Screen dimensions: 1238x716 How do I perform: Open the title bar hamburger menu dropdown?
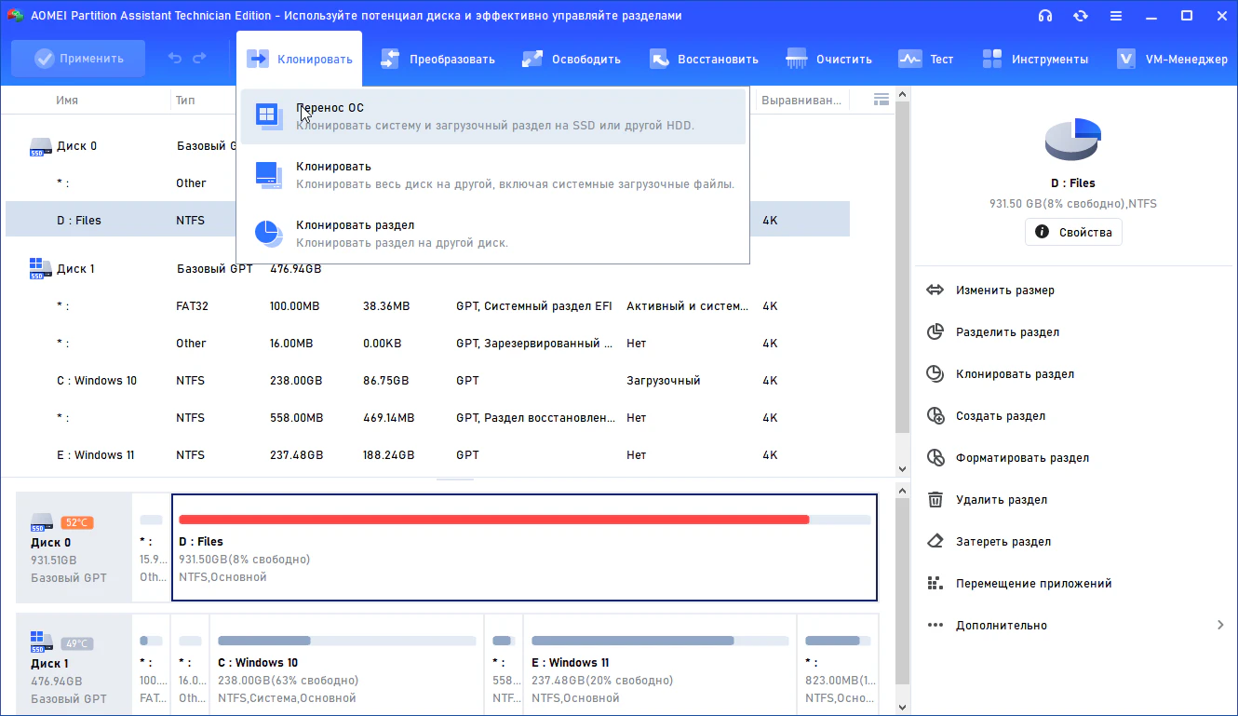point(1115,16)
